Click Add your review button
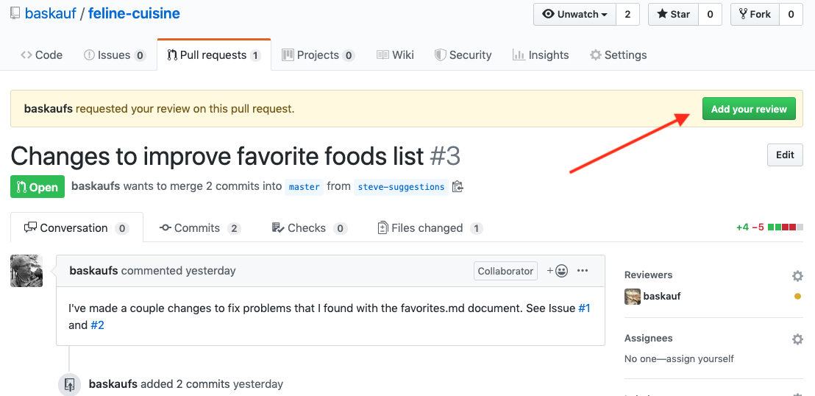The height and width of the screenshot is (396, 815). point(749,109)
